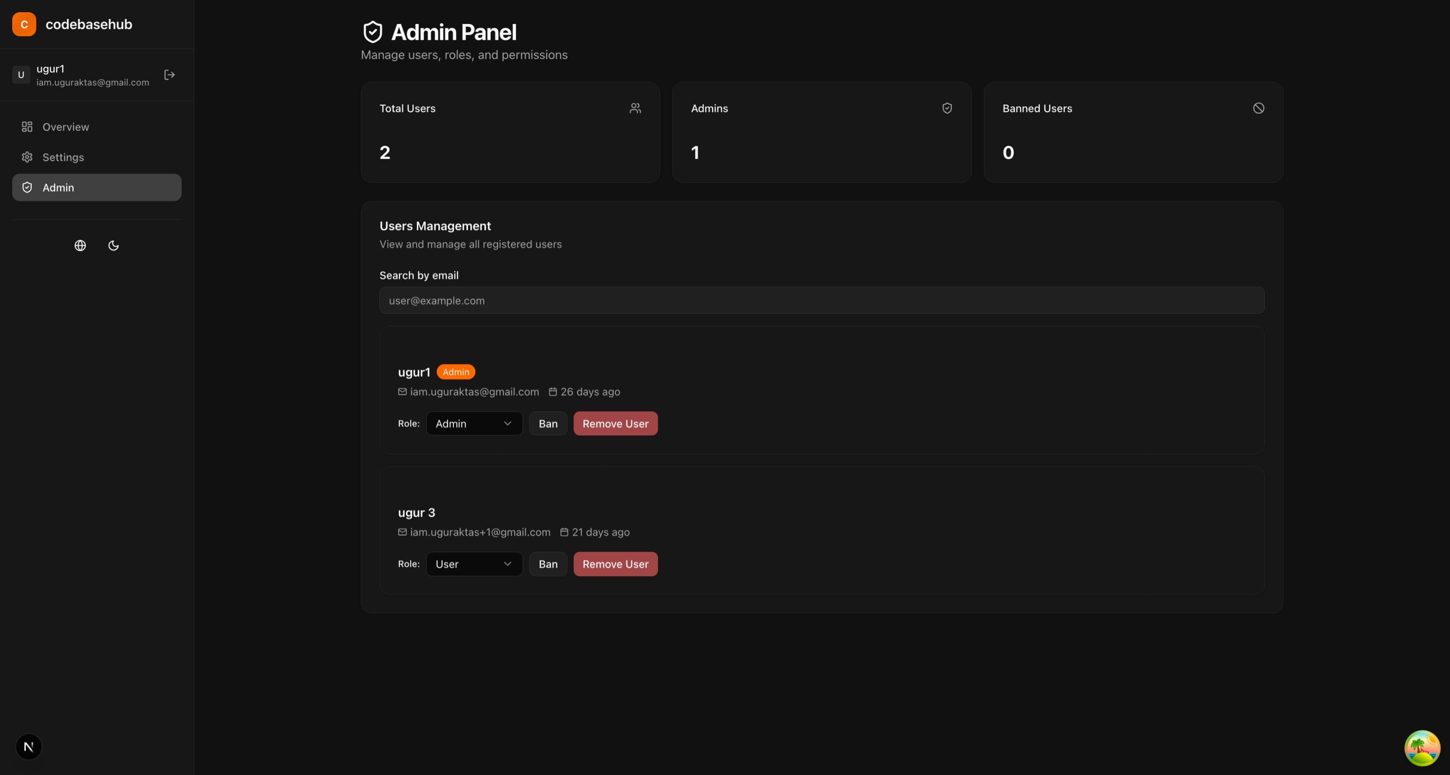Click the Ban button for ugur 3
The width and height of the screenshot is (1450, 775).
(x=548, y=564)
